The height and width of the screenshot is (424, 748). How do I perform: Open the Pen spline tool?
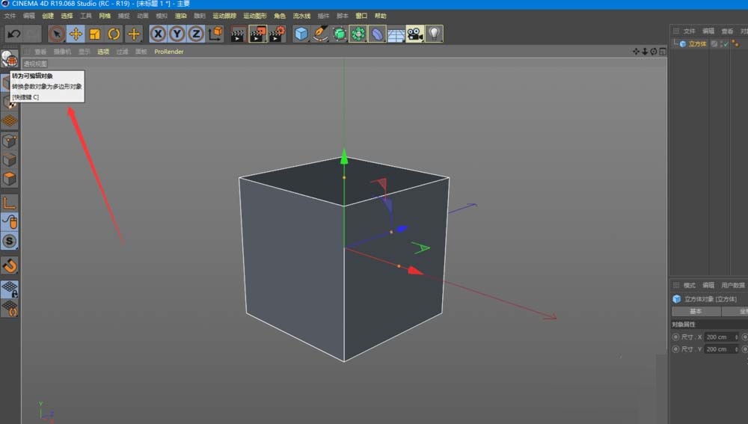point(320,34)
